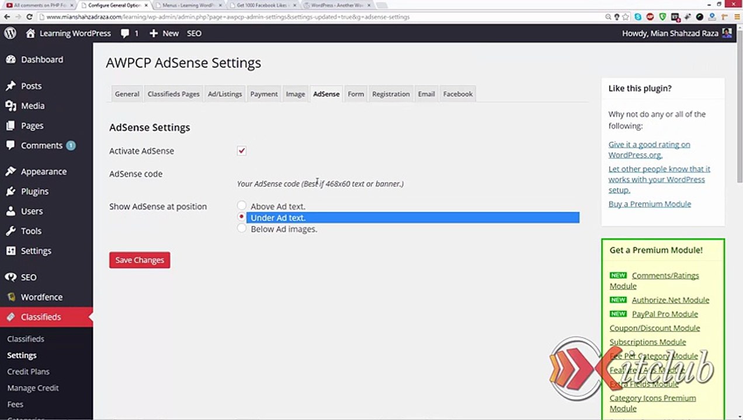
Task: Click SEO in the admin bar
Action: tap(194, 33)
